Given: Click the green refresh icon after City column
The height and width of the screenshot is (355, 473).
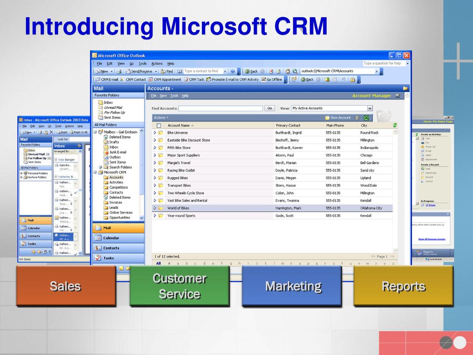Looking at the screenshot, I should [x=395, y=125].
